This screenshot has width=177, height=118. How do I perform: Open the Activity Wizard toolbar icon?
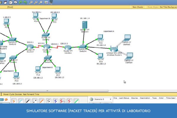pyautogui.click(x=5, y=2)
